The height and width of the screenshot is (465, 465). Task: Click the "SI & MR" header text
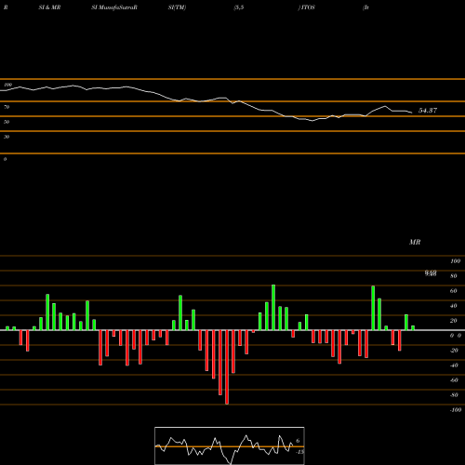pyautogui.click(x=49, y=7)
